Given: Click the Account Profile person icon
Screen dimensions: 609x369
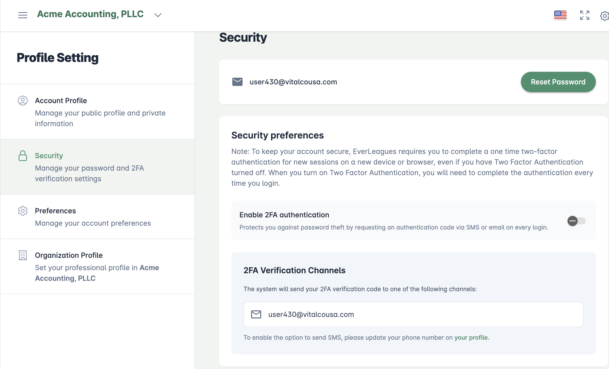Looking at the screenshot, I should click(23, 101).
